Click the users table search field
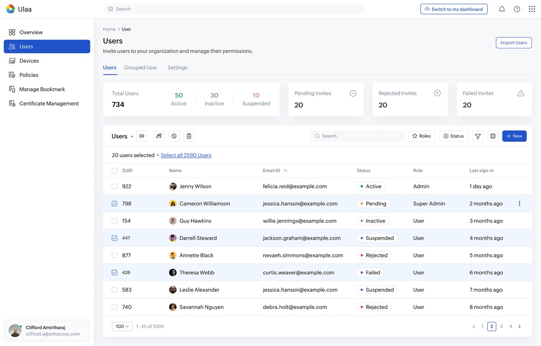The width and height of the screenshot is (541, 346). pyautogui.click(x=358, y=136)
